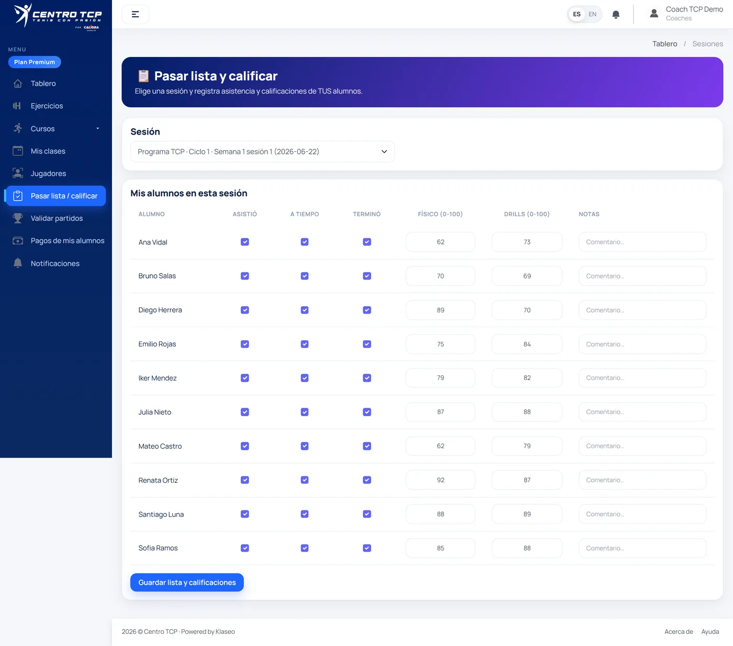Click Renata Ortiz's Comentario notes field
Viewport: 733px width, 646px height.
coord(642,480)
